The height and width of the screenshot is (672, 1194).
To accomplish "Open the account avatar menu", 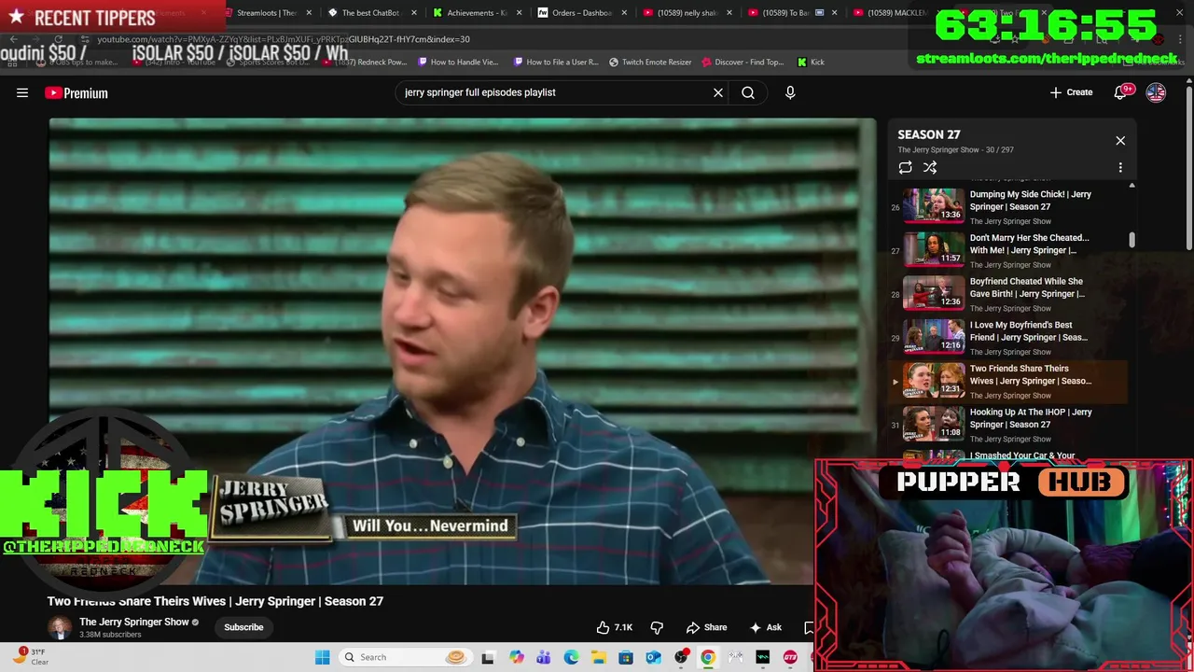I will pos(1156,92).
